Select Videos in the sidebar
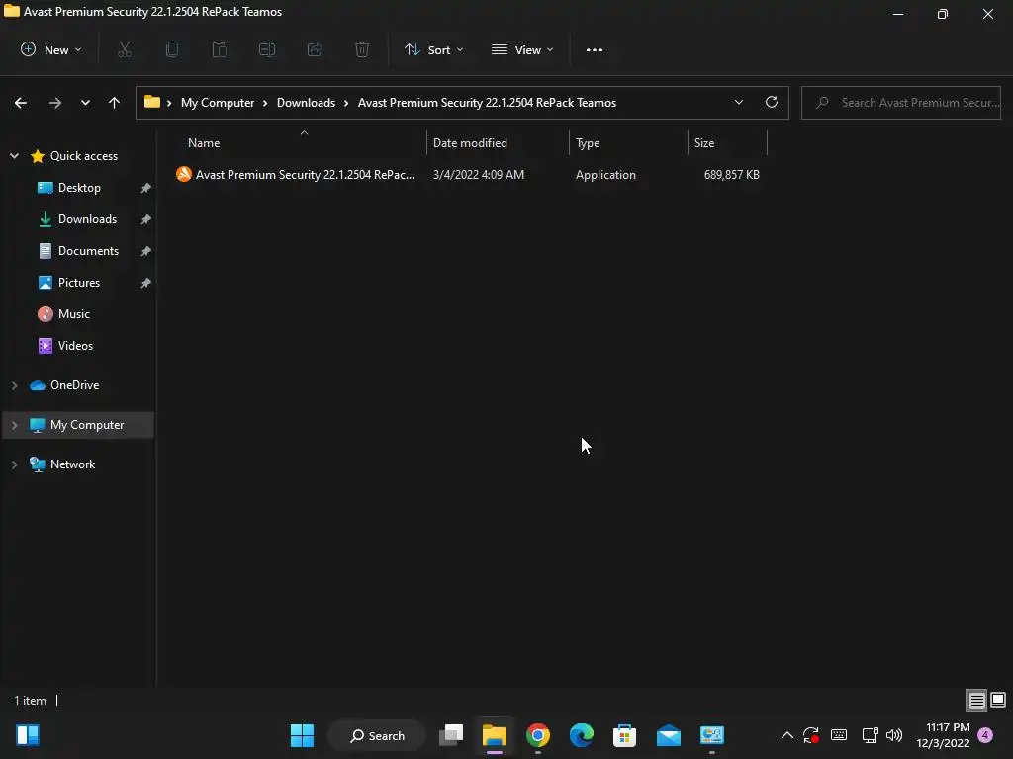 point(75,346)
